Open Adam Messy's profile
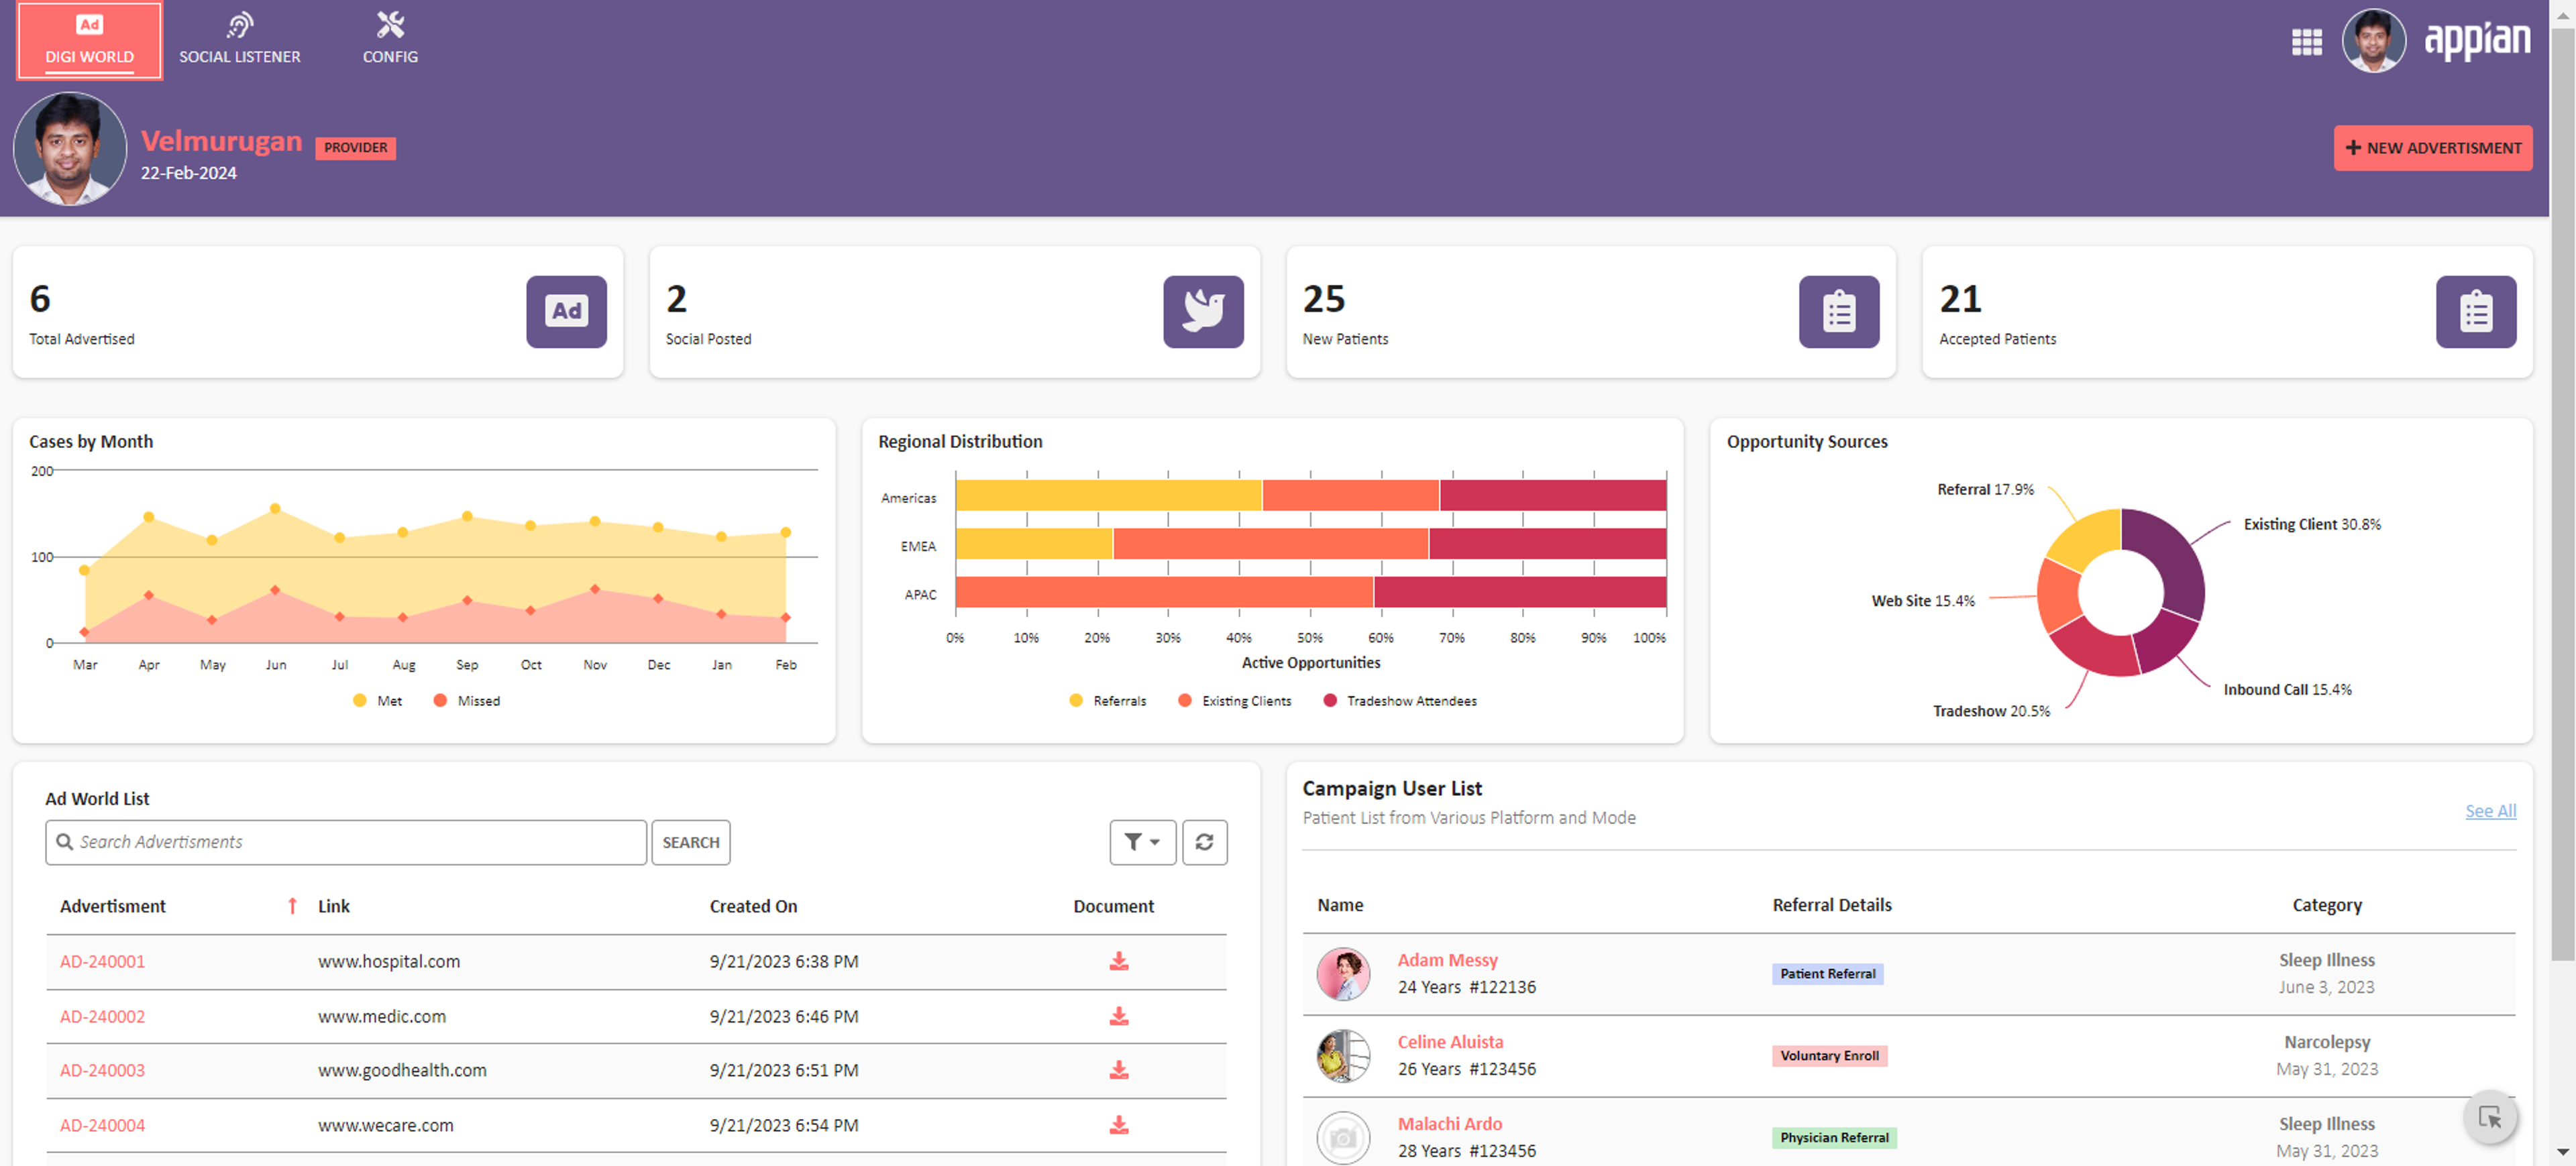The image size is (2576, 1166). pyautogui.click(x=1447, y=960)
